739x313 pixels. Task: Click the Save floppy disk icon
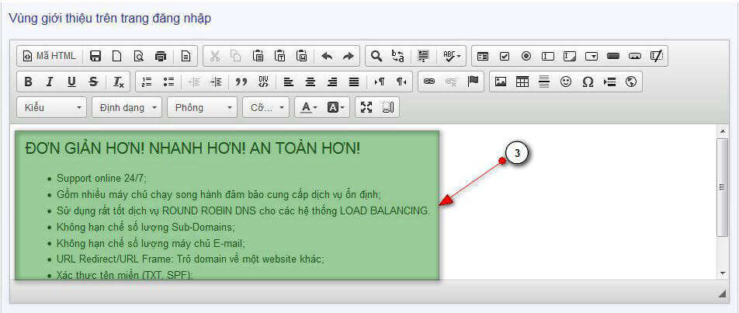(x=95, y=56)
